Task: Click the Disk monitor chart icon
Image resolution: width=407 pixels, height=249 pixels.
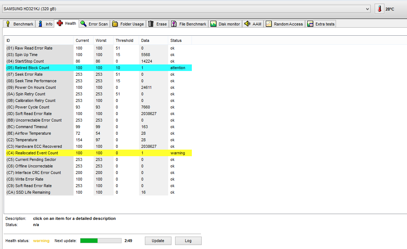Action: (x=213, y=24)
